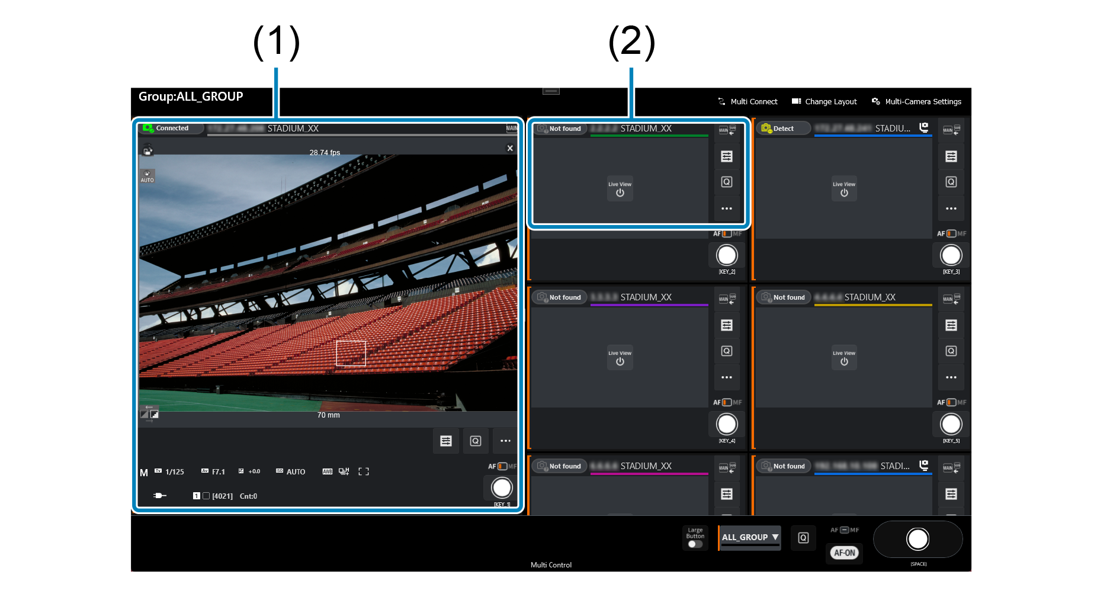Image resolution: width=1110 pixels, height=600 pixels.
Task: Click the drive mode icon beside AWB
Action: point(344,472)
